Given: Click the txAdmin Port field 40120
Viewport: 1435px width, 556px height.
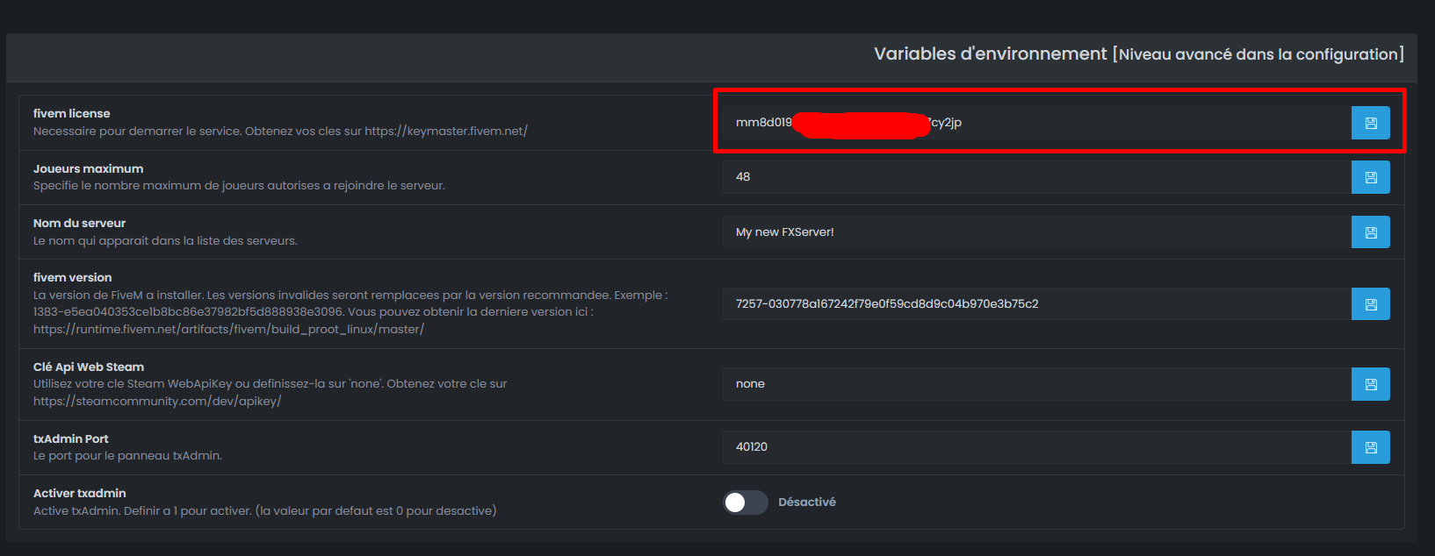Looking at the screenshot, I should pos(1036,447).
